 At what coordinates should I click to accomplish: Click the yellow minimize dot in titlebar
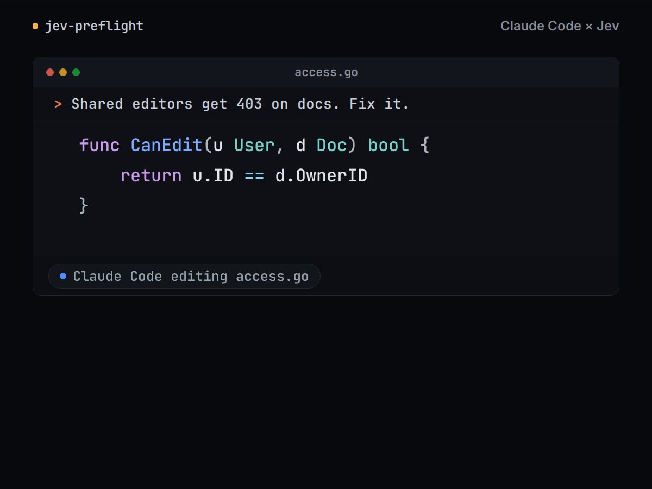pyautogui.click(x=63, y=72)
